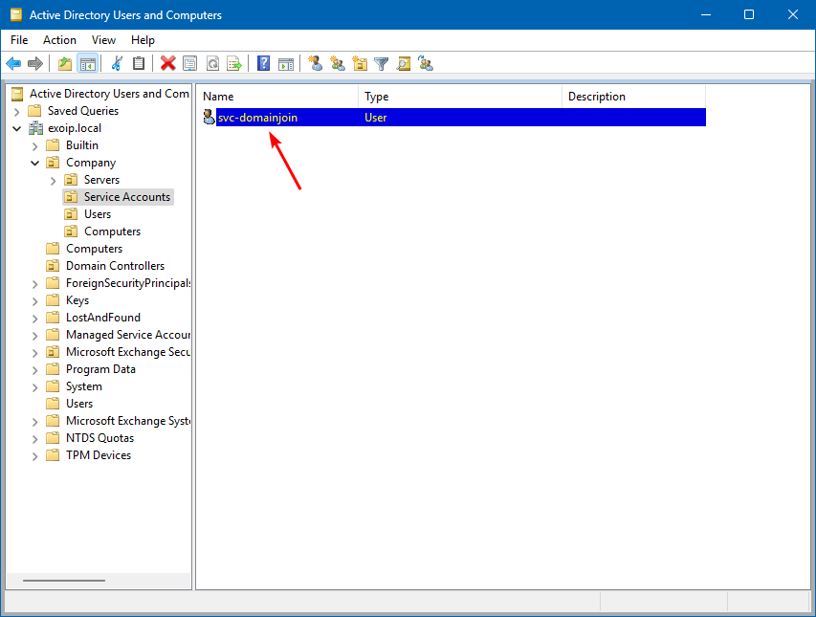The height and width of the screenshot is (617, 816).
Task: Select Active Directory Users and Computers root
Action: (x=109, y=94)
